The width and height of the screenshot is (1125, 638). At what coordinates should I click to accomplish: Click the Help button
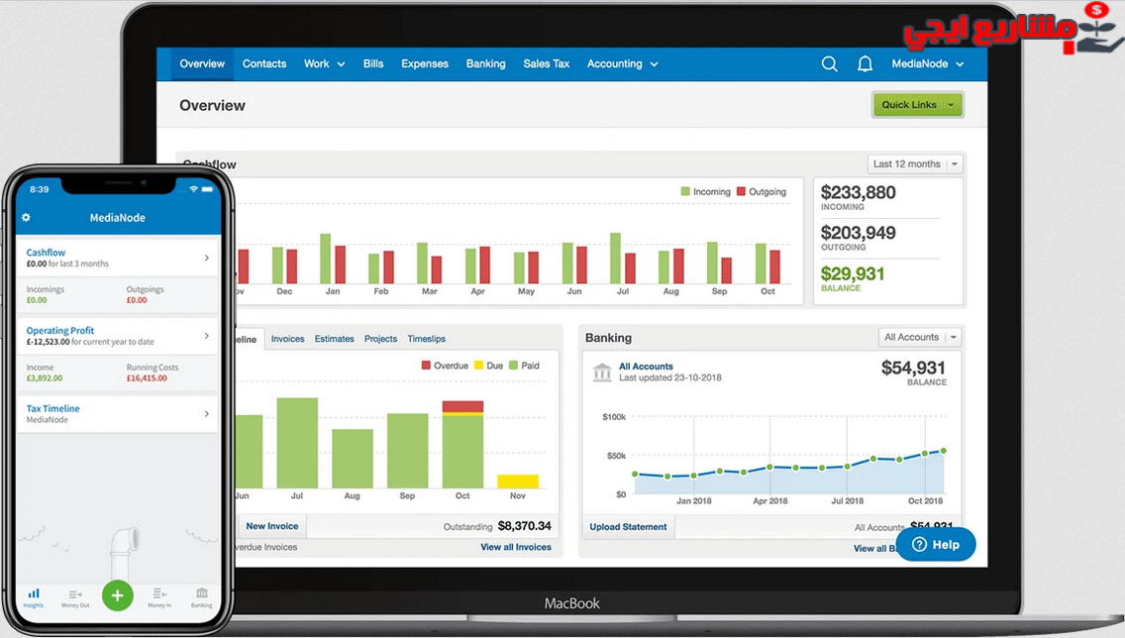936,545
